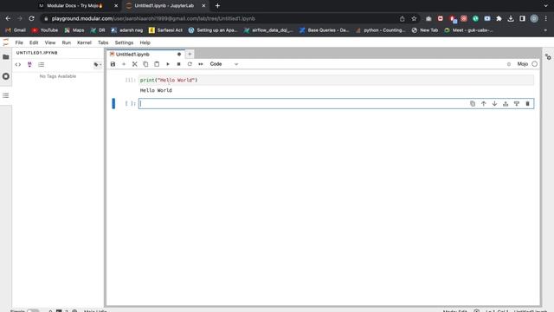Open the cell type dropdown showing Code

(224, 64)
